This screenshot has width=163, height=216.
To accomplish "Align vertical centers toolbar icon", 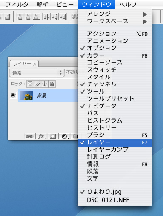I will pyautogui.click(x=29, y=17).
